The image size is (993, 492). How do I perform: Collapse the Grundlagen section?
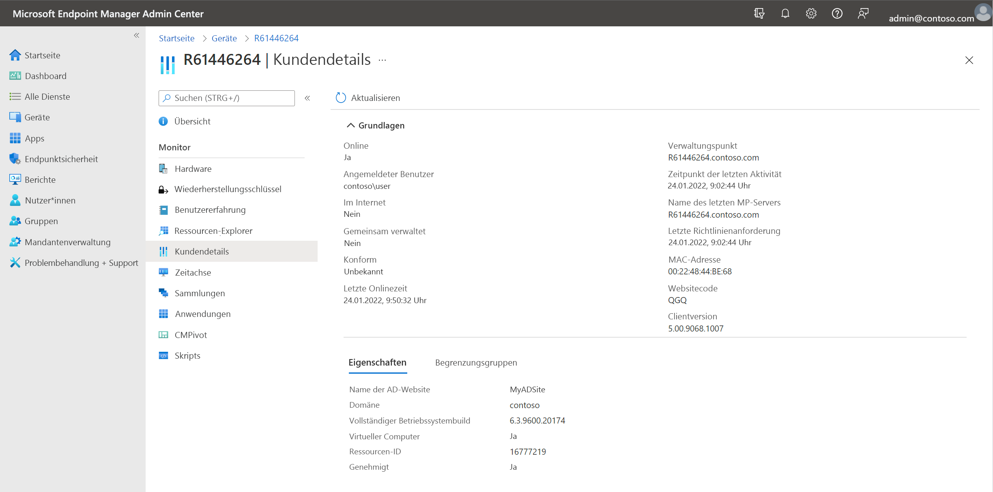point(350,125)
